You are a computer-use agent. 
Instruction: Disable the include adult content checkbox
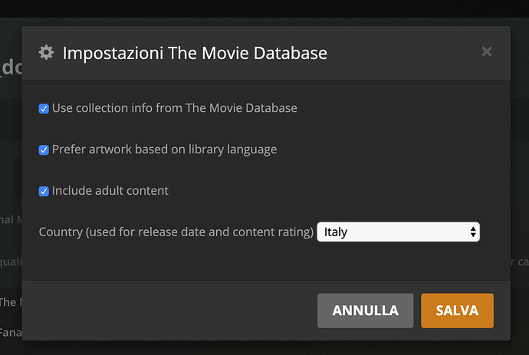[x=44, y=191]
